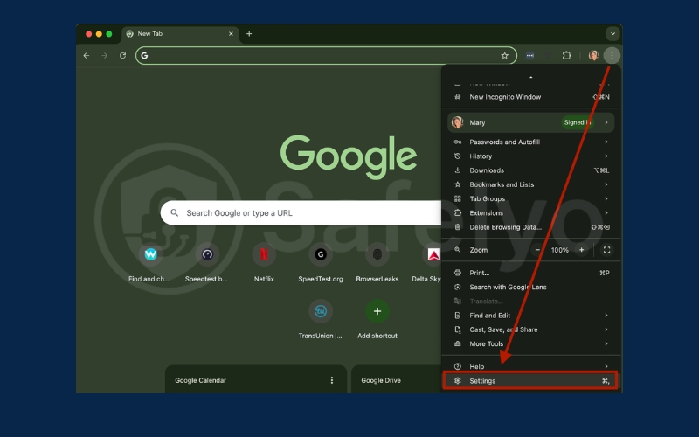Reload the page with the refresh icon
Screen dimensions: 699x437
[x=122, y=56]
